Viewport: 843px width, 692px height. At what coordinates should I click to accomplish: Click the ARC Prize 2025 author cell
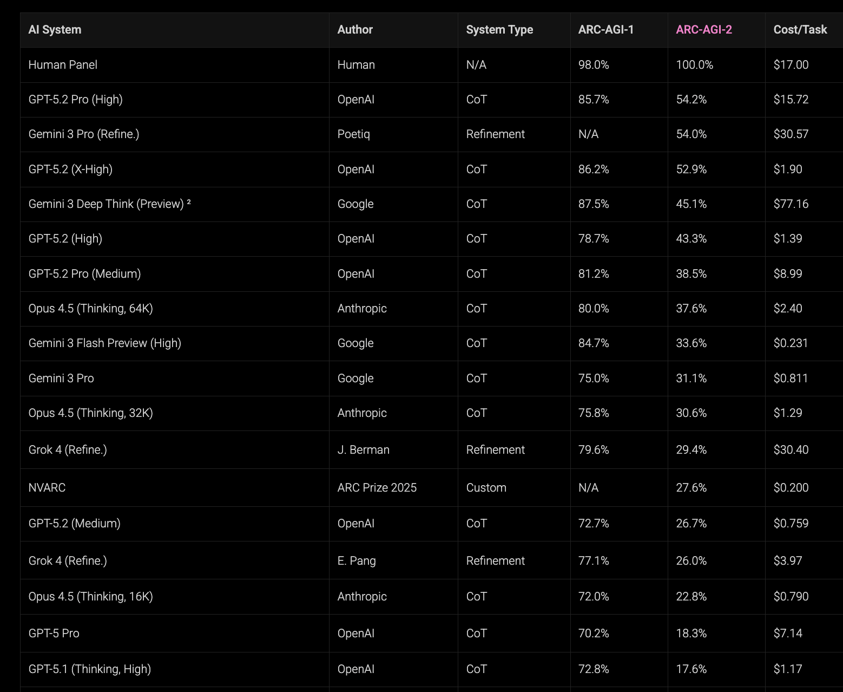pyautogui.click(x=377, y=488)
